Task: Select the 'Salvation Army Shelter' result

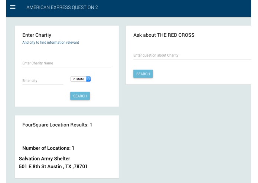Action: click(x=45, y=159)
